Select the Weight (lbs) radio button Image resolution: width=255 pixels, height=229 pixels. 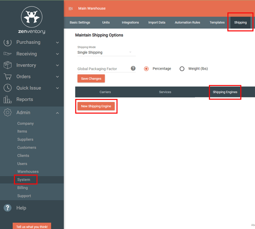[x=182, y=69]
